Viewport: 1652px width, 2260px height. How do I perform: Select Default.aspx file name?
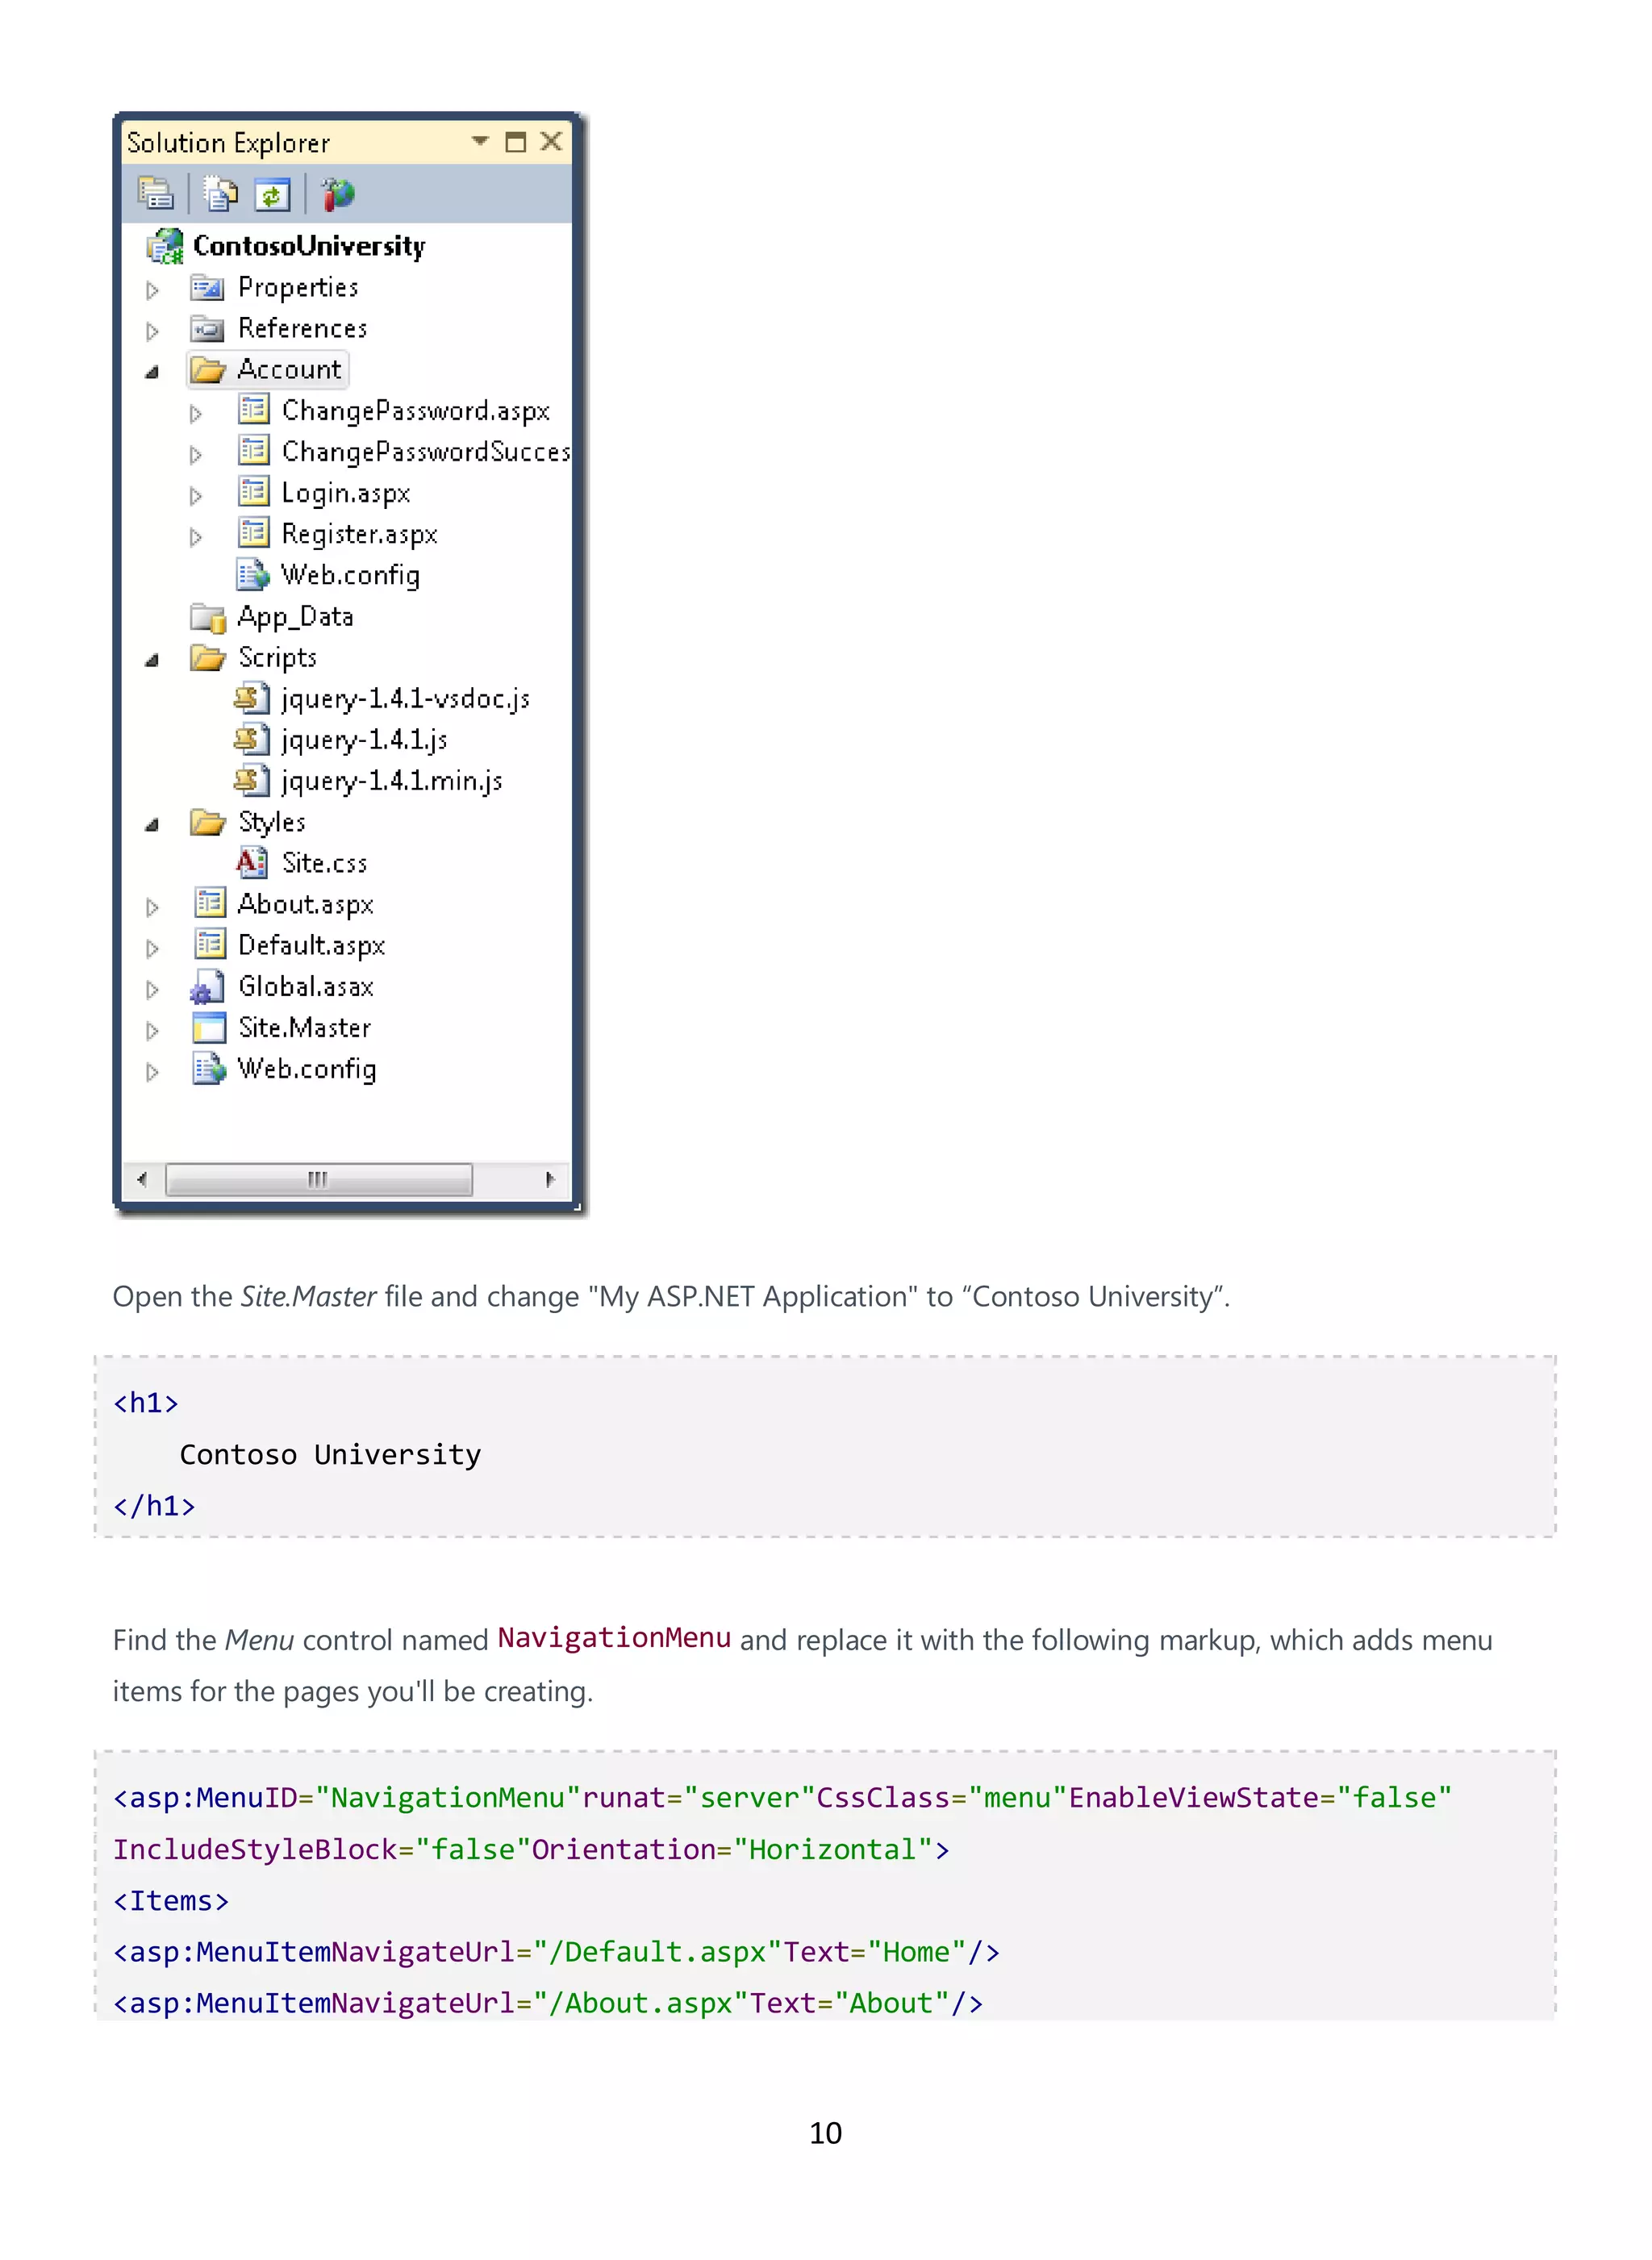pyautogui.click(x=312, y=946)
